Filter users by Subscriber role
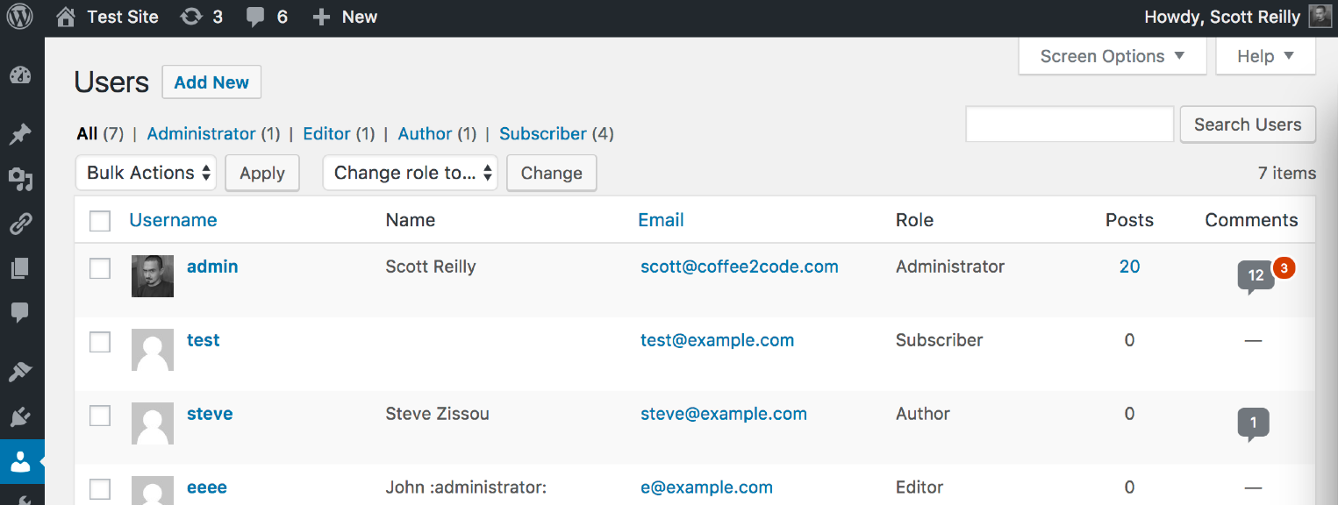 pos(543,134)
